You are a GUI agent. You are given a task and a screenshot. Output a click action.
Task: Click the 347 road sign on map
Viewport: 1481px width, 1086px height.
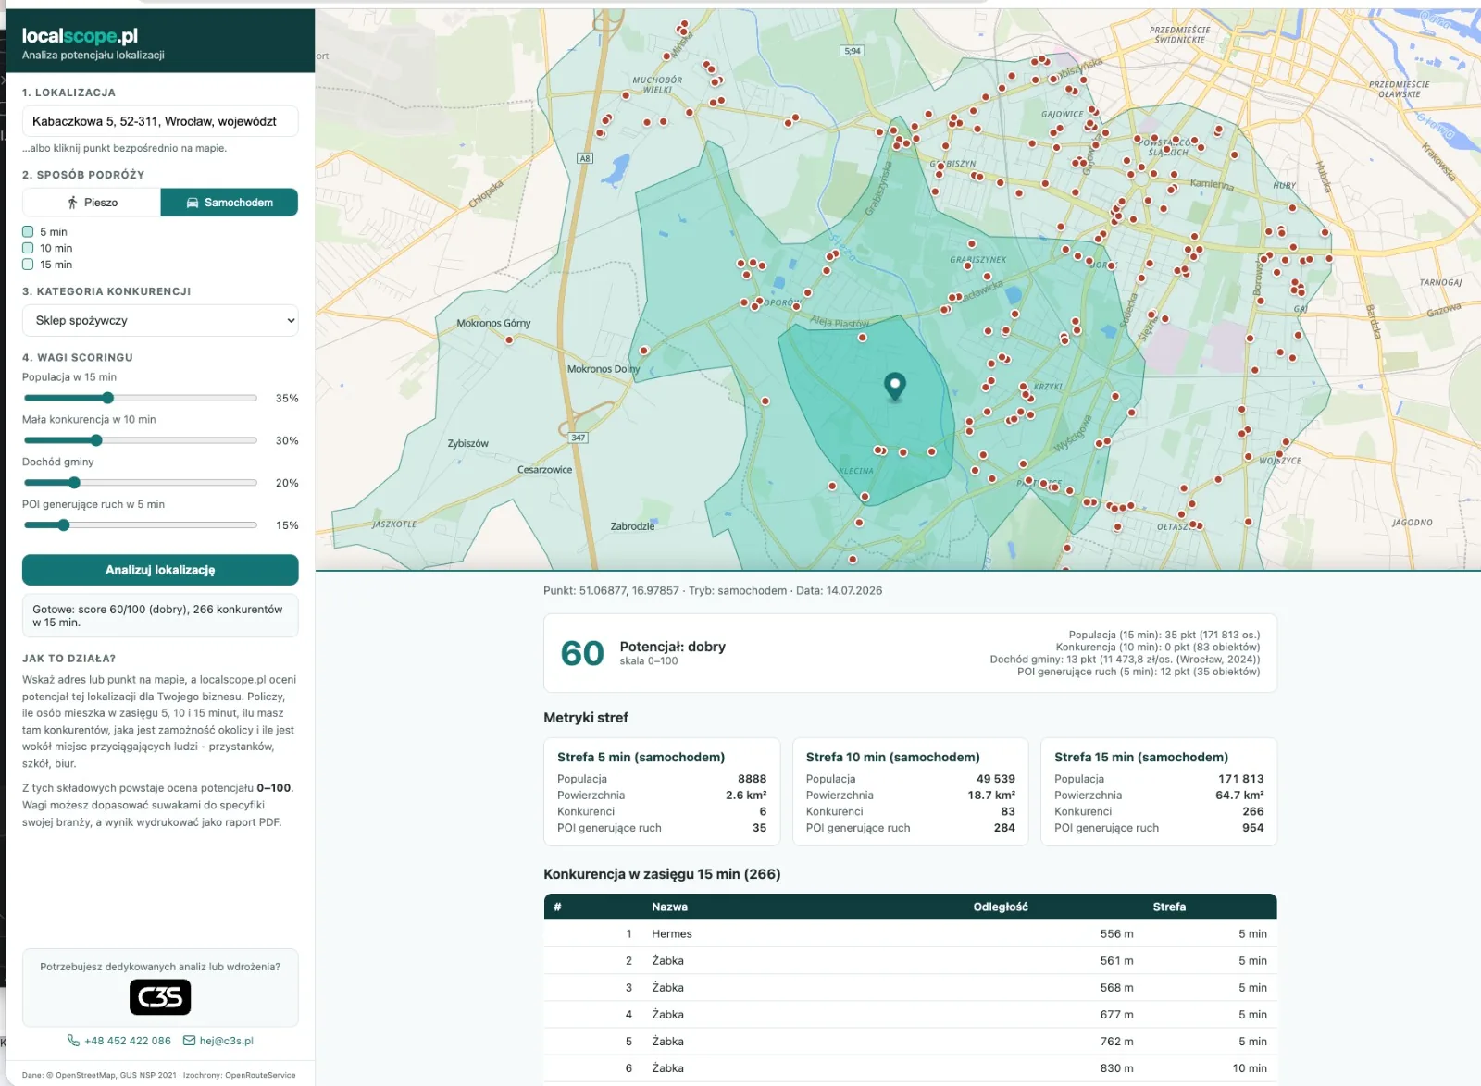578,438
